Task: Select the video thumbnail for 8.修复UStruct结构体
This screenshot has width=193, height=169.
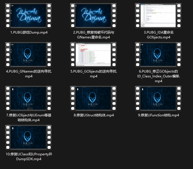Action: pyautogui.click(x=93, y=98)
